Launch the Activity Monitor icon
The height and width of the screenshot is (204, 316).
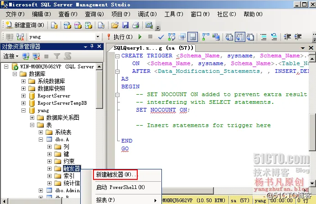pos(149,25)
